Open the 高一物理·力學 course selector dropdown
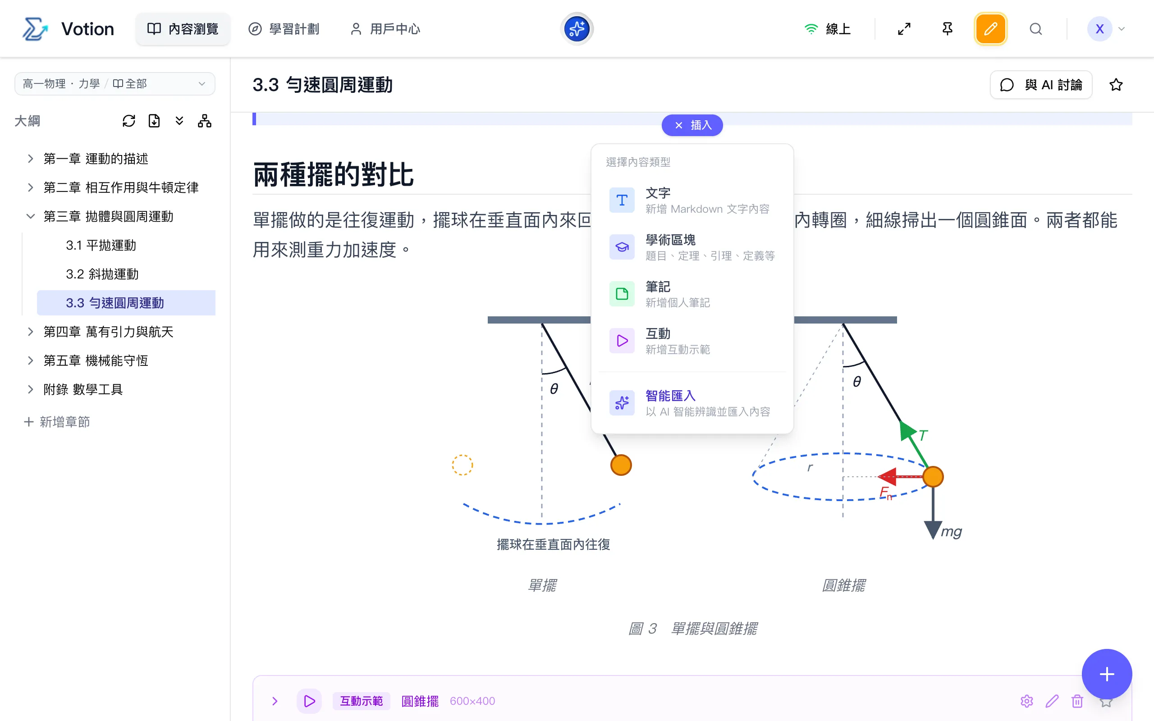Viewport: 1154px width, 721px height. (x=115, y=84)
